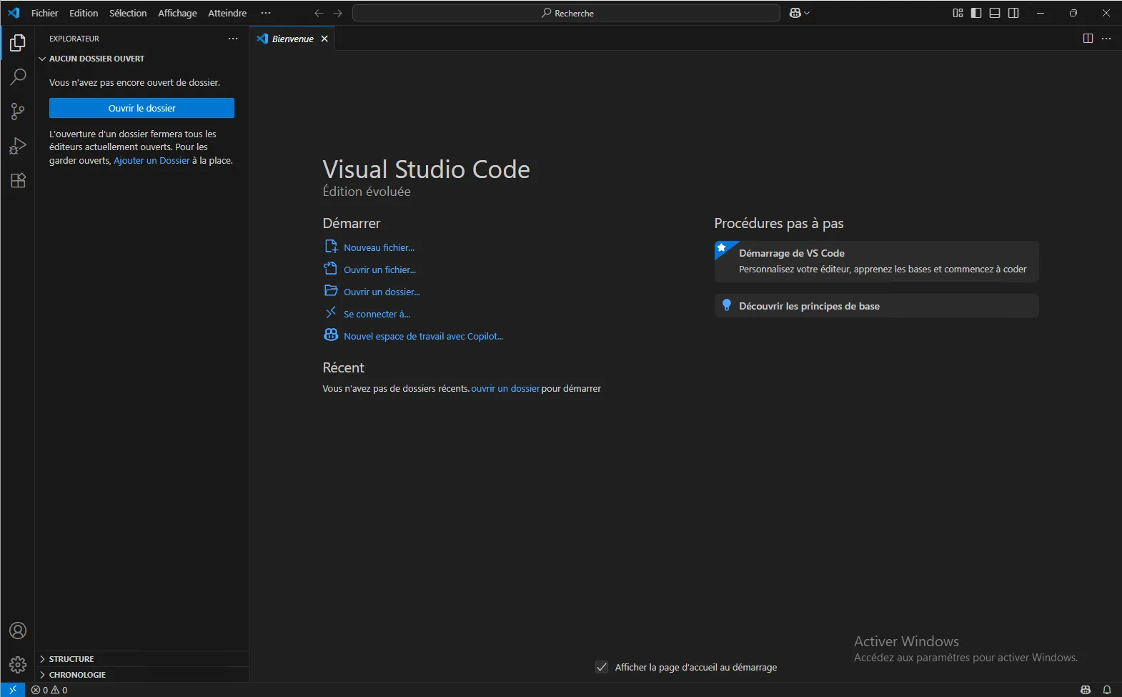1122x697 pixels.
Task: Uncheck Afficher la page d'accueil au démarrage
Action: (602, 667)
